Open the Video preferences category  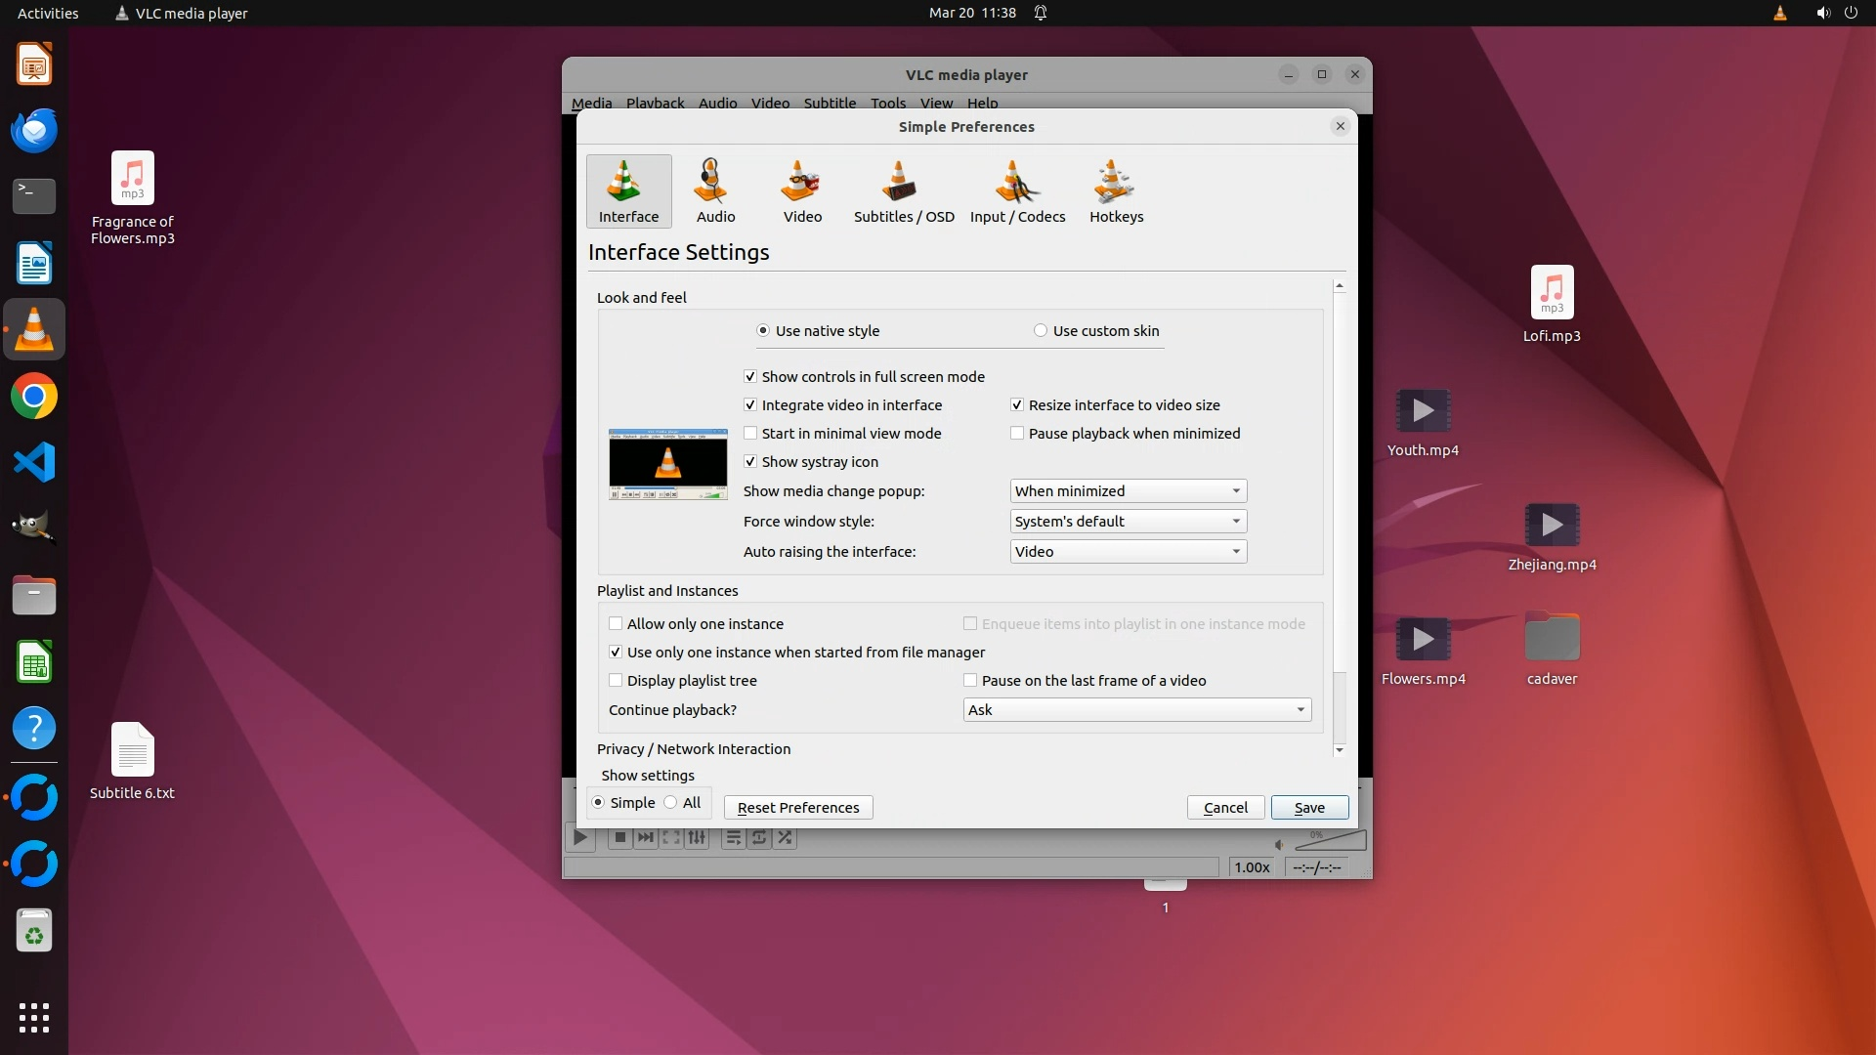pos(802,191)
